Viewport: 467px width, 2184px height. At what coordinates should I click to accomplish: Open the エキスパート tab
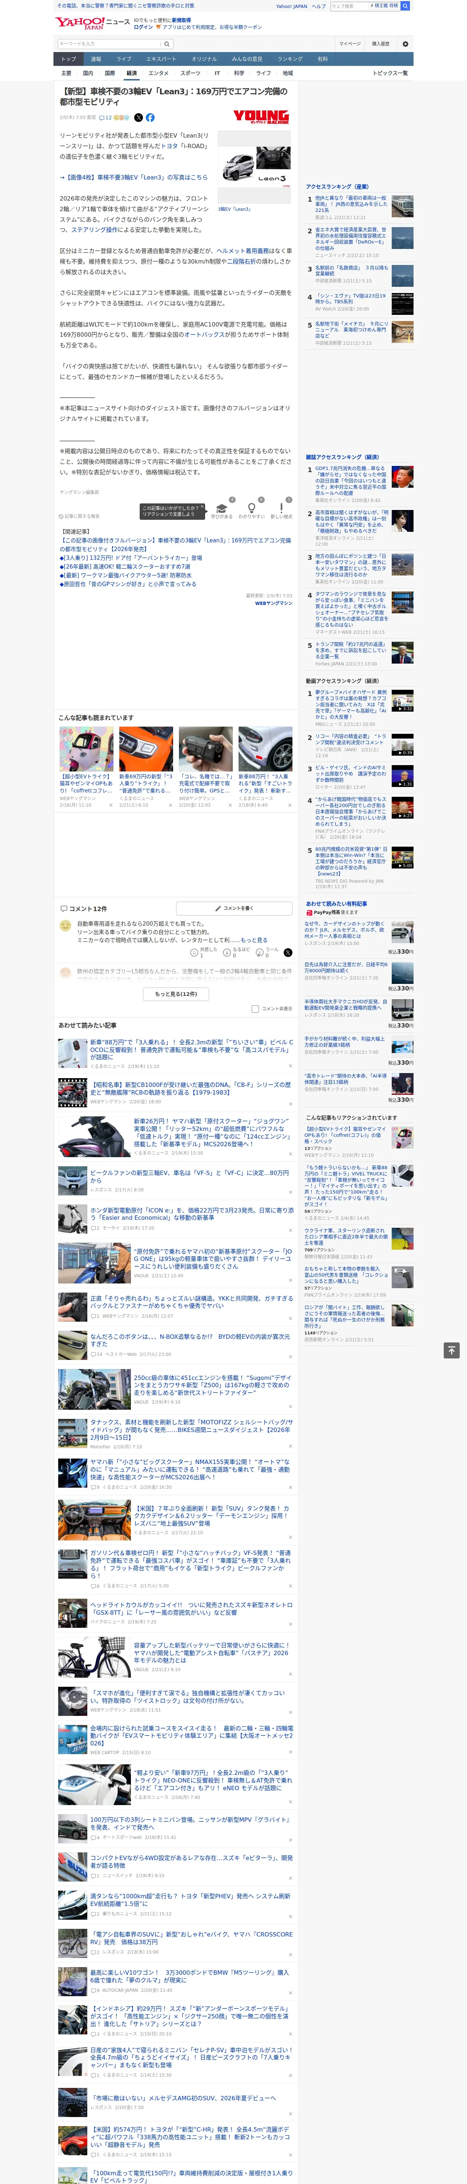(161, 59)
